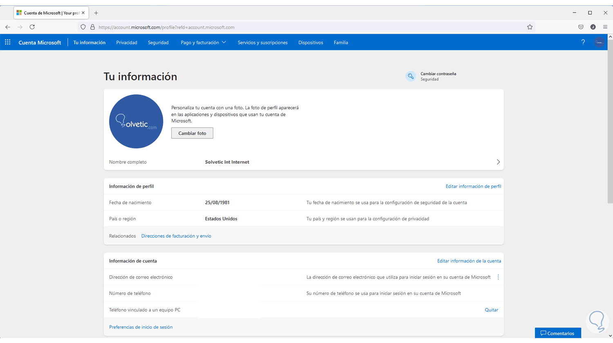Click the Fecha de nacimiento label
Viewport: 613px width, 343px height.
(x=130, y=203)
